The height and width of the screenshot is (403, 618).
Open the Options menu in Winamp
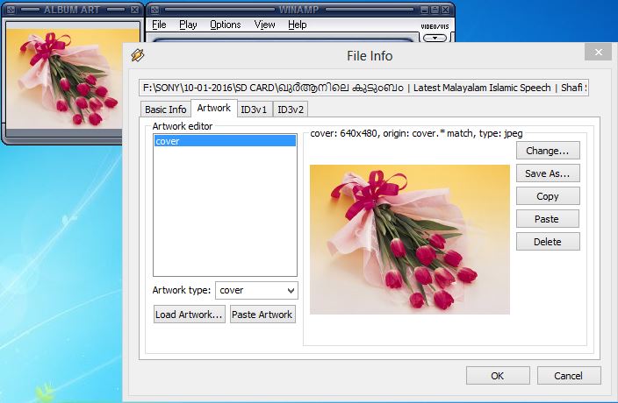pyautogui.click(x=225, y=25)
